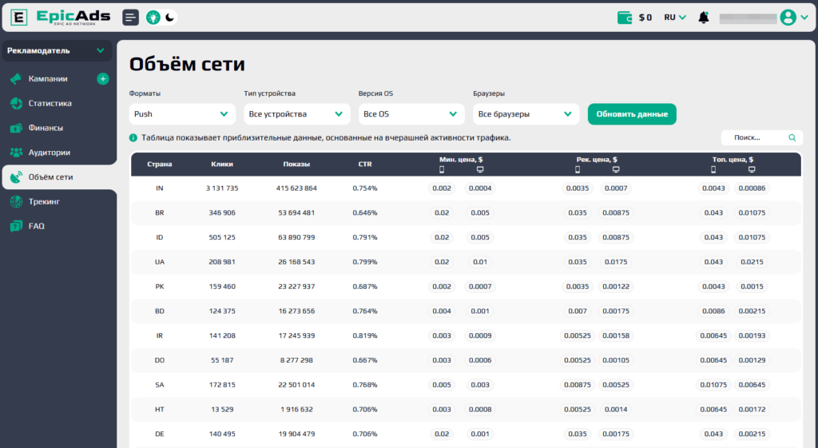Image resolution: width=818 pixels, height=448 pixels.
Task: Open Кампании in the sidebar
Action: (x=48, y=79)
